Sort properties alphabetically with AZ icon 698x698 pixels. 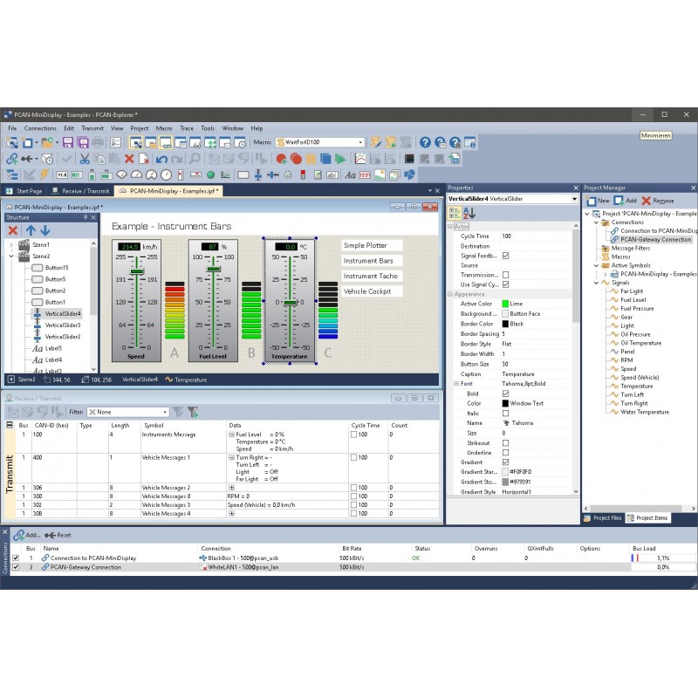469,213
